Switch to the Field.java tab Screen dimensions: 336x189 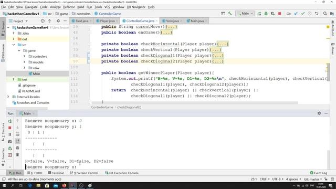(82, 21)
